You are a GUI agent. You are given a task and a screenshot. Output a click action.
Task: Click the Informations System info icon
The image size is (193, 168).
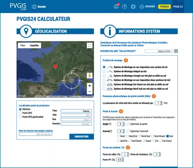click(110, 31)
